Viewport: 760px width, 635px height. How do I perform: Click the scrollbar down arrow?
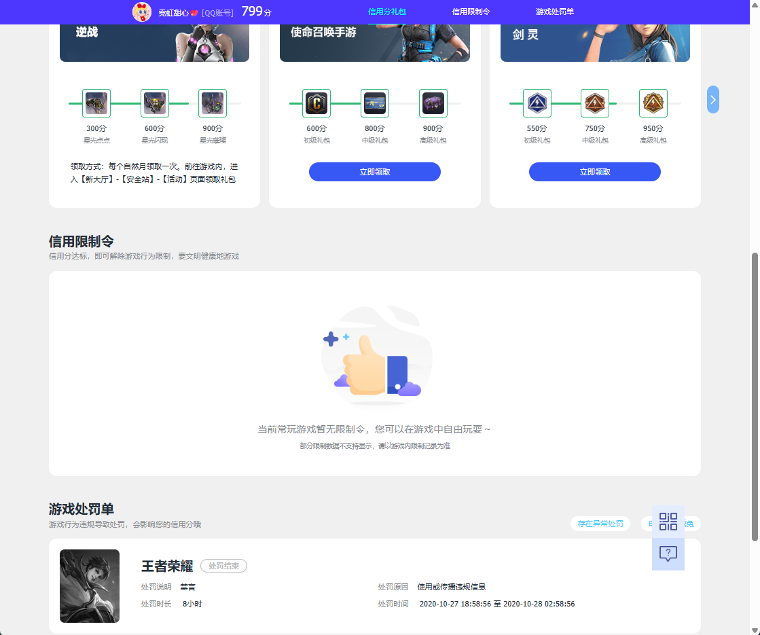click(x=755, y=630)
